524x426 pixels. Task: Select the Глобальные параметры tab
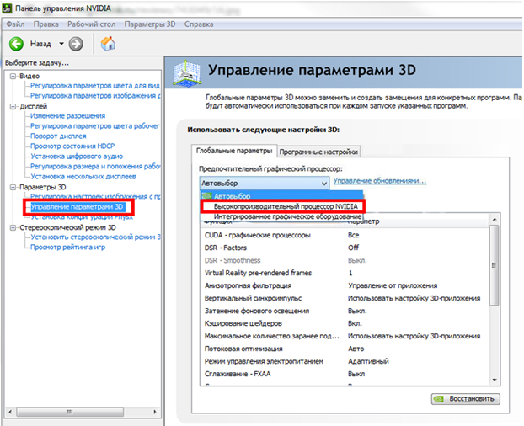click(x=233, y=151)
